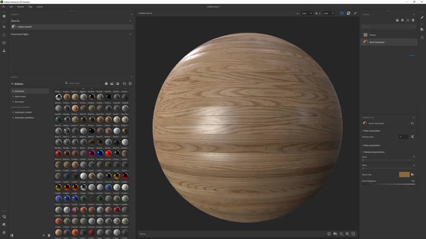Click the add material layer icon in Layers
Image resolution: width=426 pixels, height=239 pixels.
(402, 20)
